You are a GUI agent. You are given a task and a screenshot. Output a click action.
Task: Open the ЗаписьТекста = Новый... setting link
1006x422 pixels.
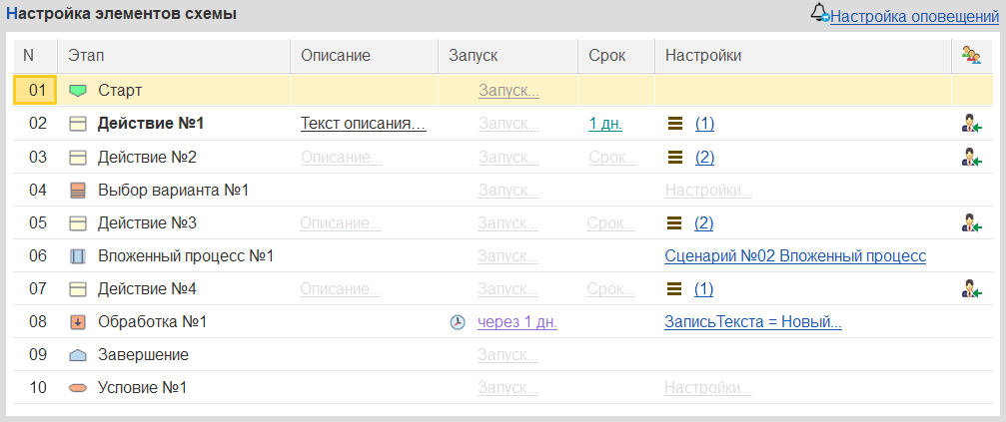[x=753, y=323]
